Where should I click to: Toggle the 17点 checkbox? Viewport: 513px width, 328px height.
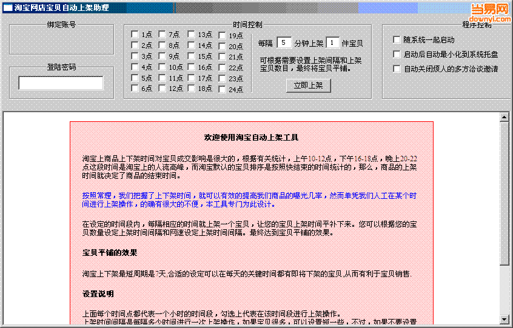coord(192,78)
